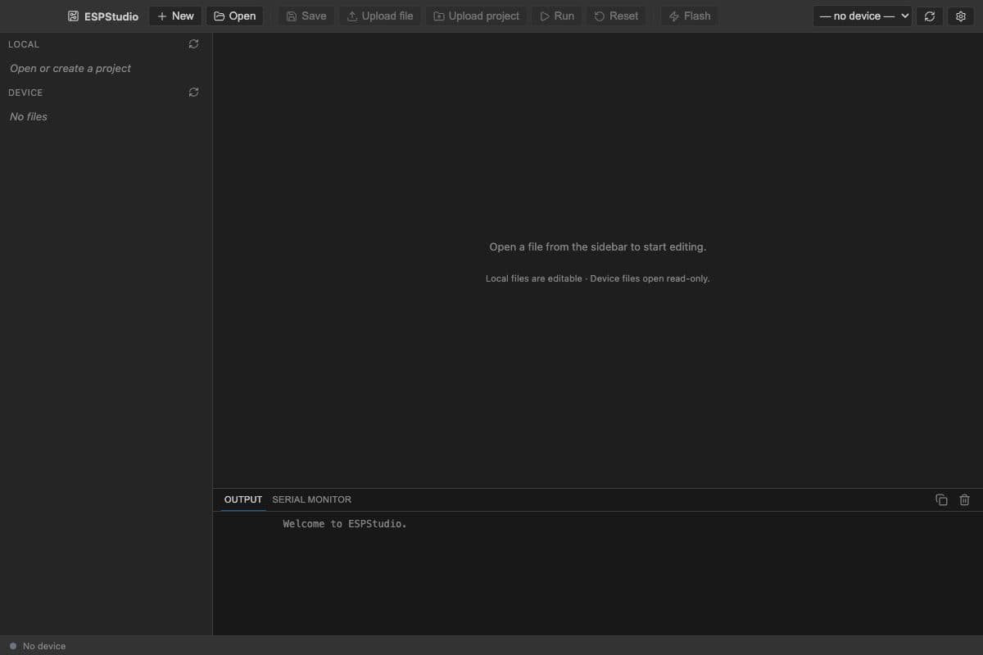Create a new project with New button
Screen dimensions: 983x655
[x=175, y=16]
